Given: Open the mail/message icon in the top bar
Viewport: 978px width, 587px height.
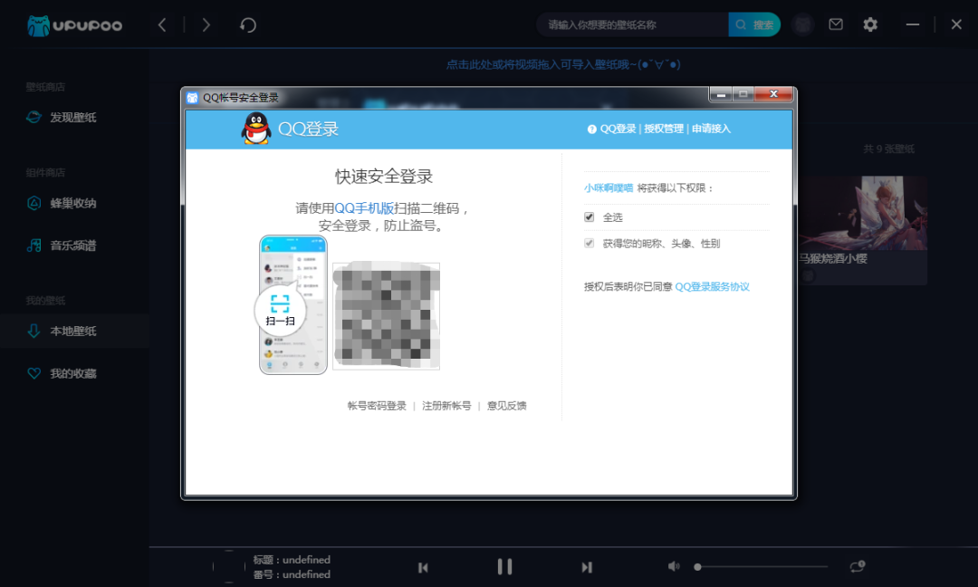Looking at the screenshot, I should tap(835, 24).
